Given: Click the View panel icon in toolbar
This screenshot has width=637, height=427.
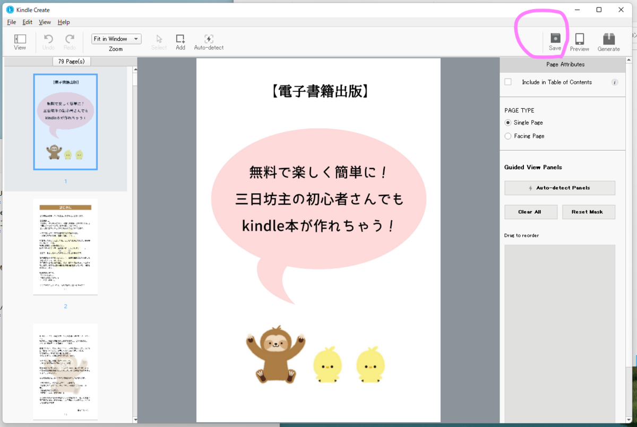Looking at the screenshot, I should point(20,39).
